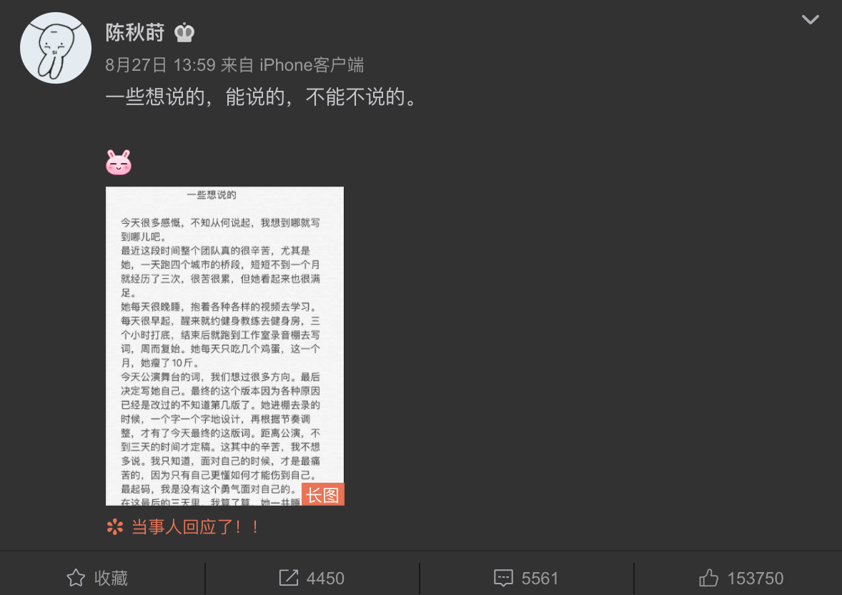Open the reposts count 4450
The width and height of the screenshot is (842, 595).
tap(325, 579)
